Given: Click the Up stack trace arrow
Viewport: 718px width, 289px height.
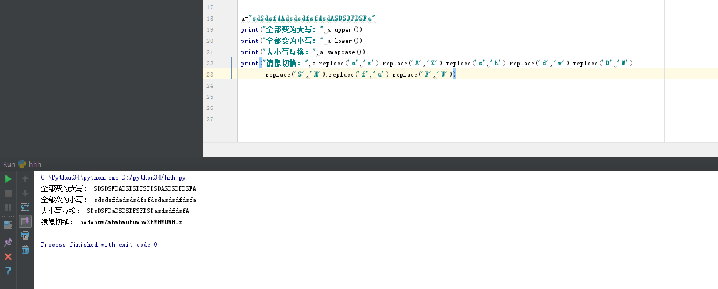Looking at the screenshot, I should click(25, 179).
